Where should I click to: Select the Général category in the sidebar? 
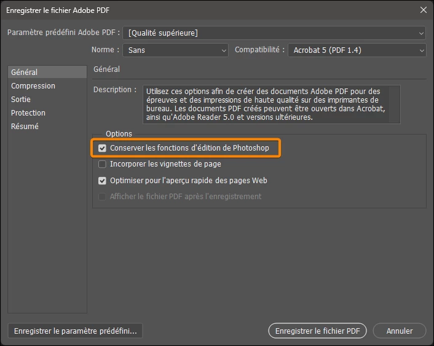47,72
